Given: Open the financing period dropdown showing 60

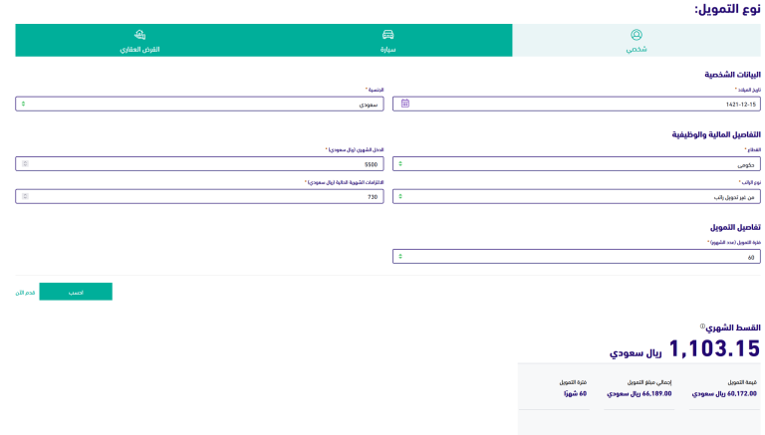Looking at the screenshot, I should [576, 257].
